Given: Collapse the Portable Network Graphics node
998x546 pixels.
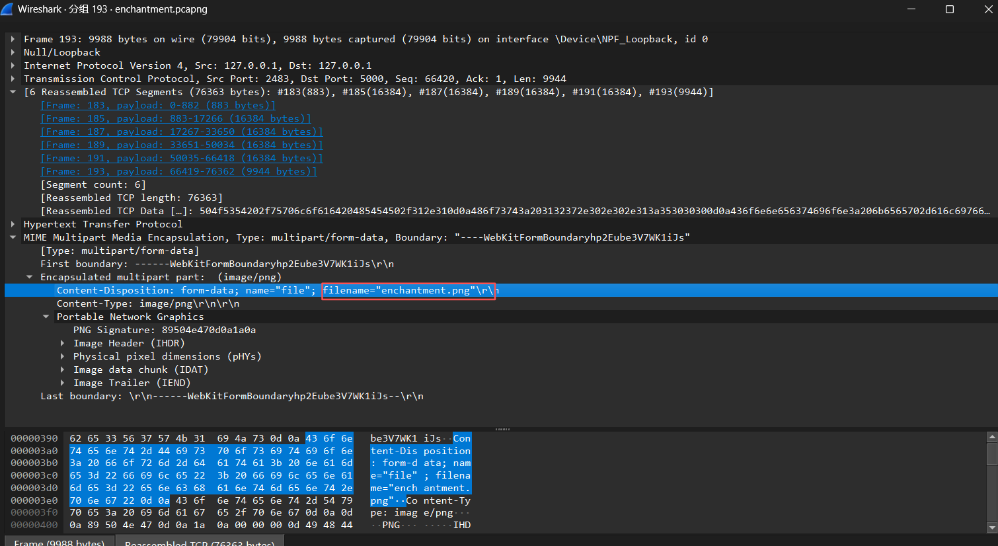Looking at the screenshot, I should tap(46, 317).
